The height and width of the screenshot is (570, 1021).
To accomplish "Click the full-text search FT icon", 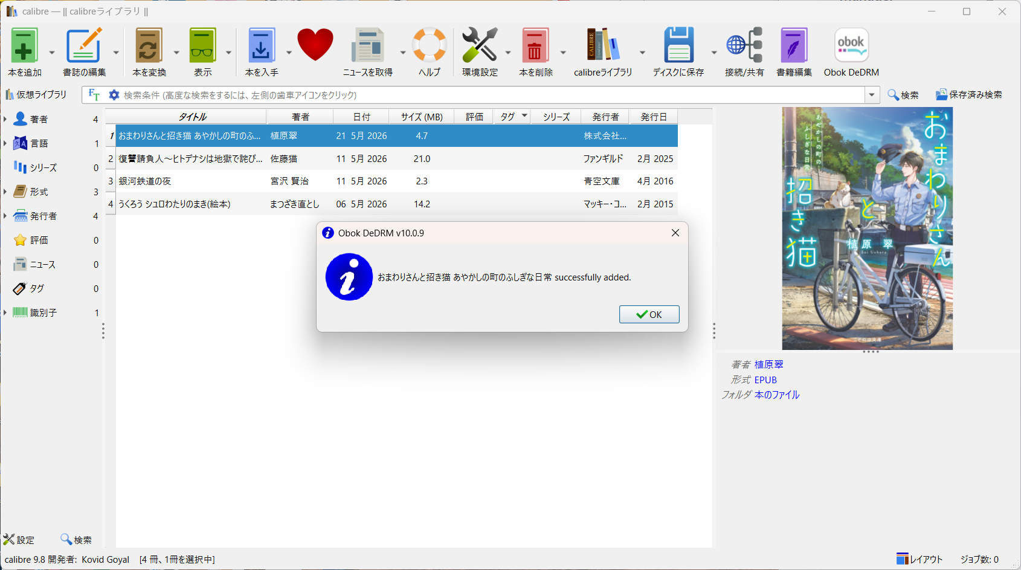I will 94,95.
